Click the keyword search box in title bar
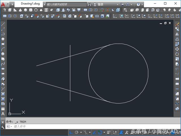181x136 pixels. pos(66,5)
